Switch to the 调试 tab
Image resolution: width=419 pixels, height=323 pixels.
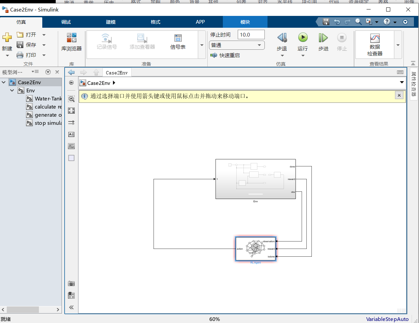point(66,22)
